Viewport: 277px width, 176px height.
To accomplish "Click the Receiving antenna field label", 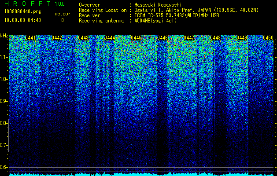I will pyautogui.click(x=101, y=21).
